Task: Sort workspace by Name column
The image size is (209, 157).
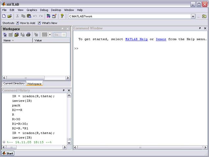Action: [17, 40]
